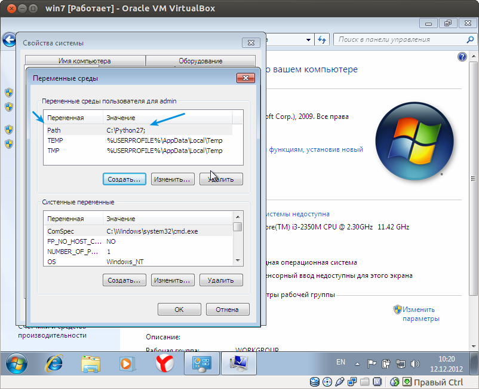The image size is (479, 389).
Task: Click Изменить... under system variables
Action: point(173,280)
